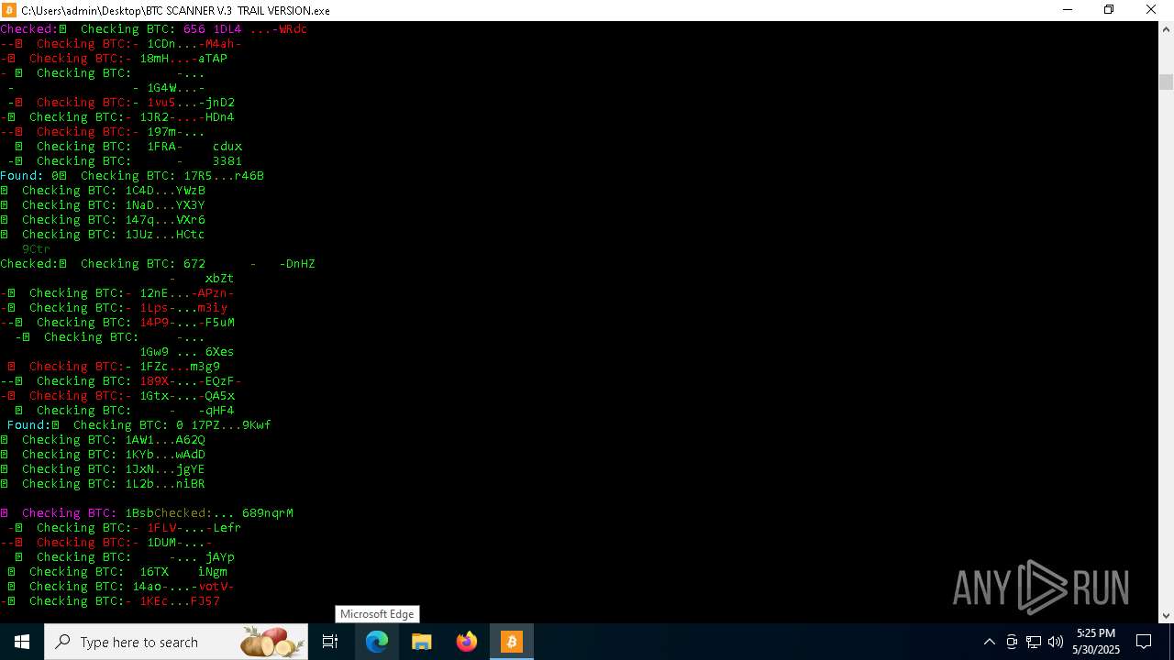Click the line 'Checking BTC:- 12nE...-APzn-'
This screenshot has width=1174, height=660.
pyautogui.click(x=117, y=292)
